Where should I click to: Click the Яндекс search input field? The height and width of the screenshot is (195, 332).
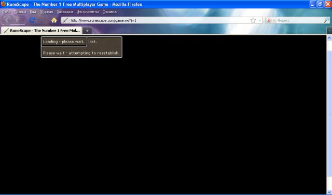click(300, 20)
